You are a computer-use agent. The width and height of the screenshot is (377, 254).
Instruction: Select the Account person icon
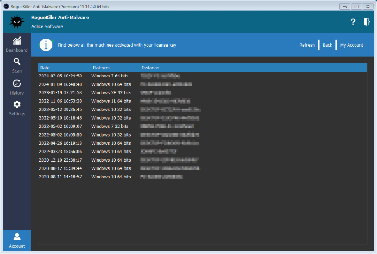tap(17, 237)
